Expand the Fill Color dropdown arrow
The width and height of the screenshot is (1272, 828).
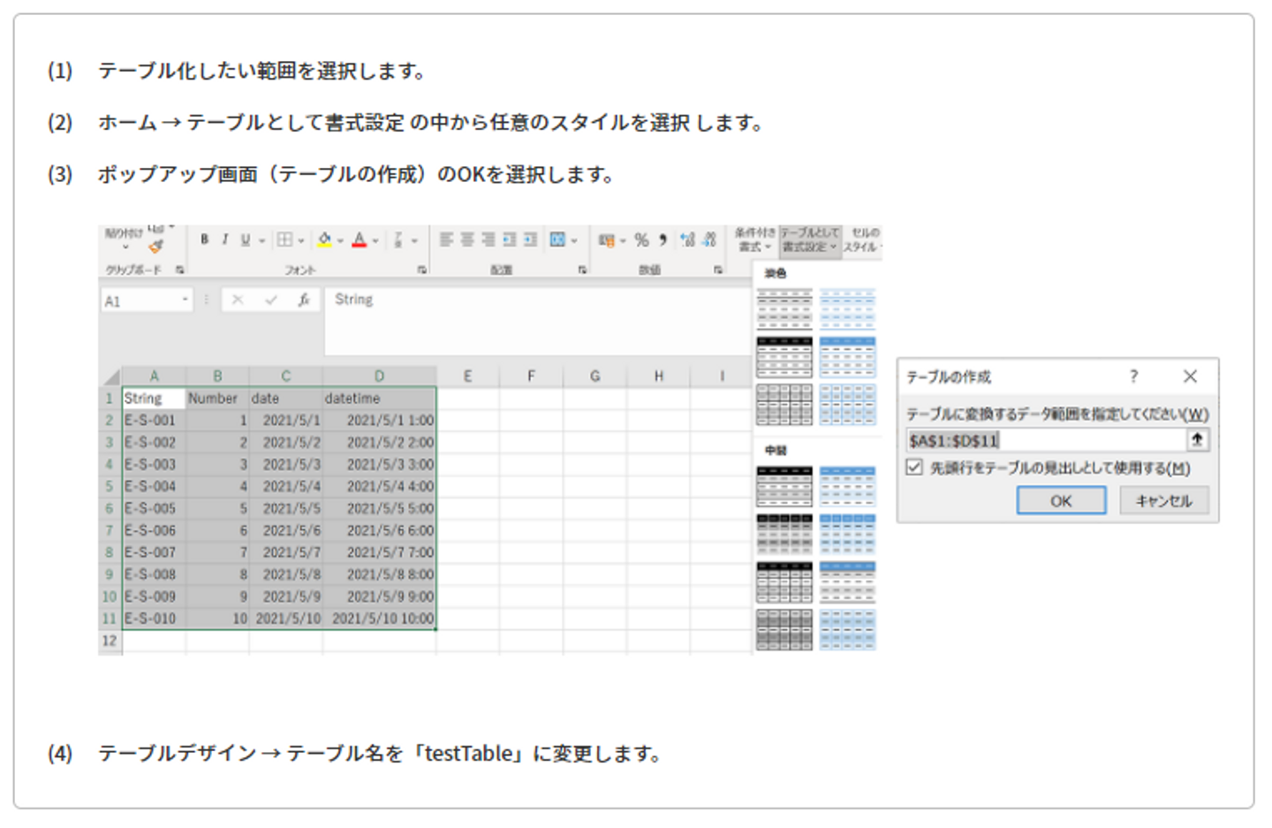[x=340, y=240]
